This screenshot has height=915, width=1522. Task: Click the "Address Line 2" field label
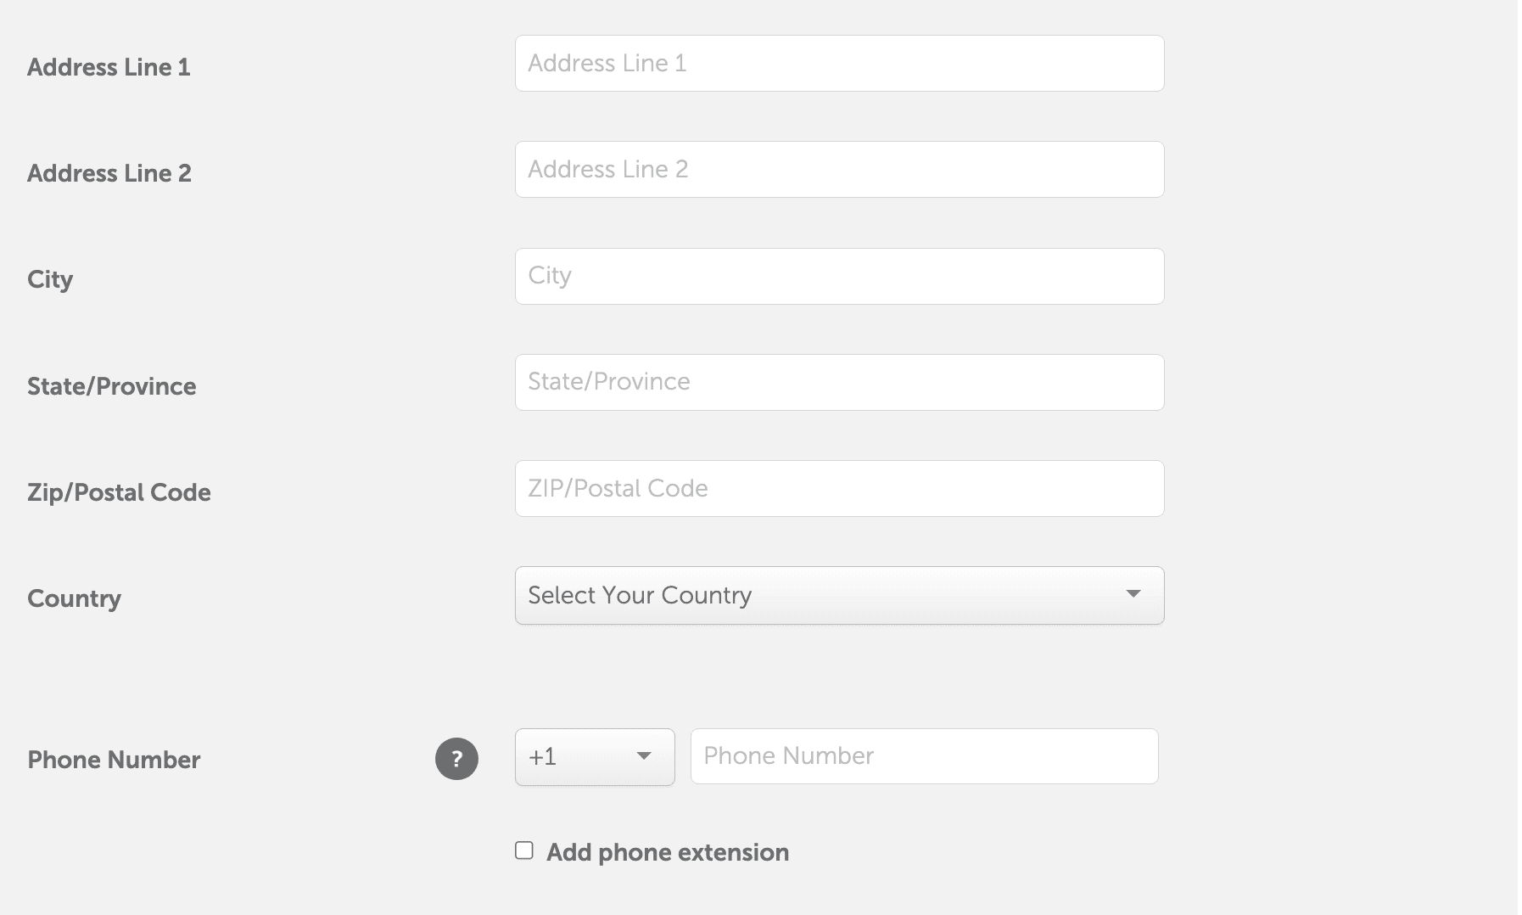pos(109,173)
